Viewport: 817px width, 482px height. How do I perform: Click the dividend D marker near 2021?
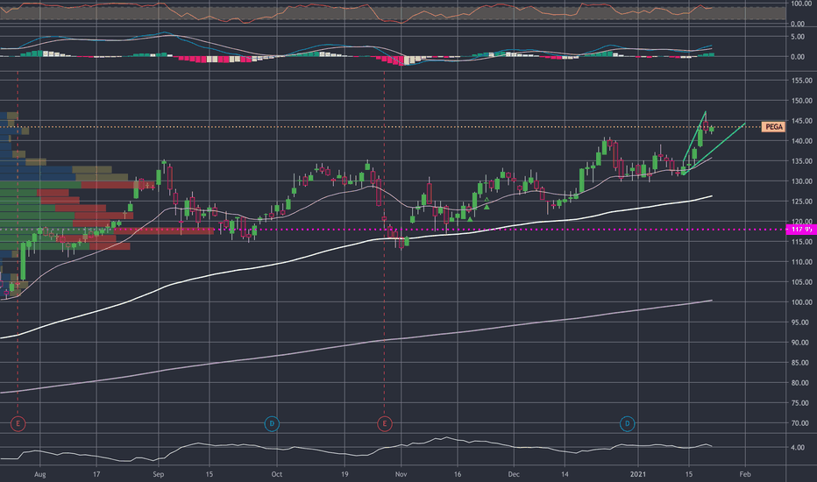click(627, 423)
